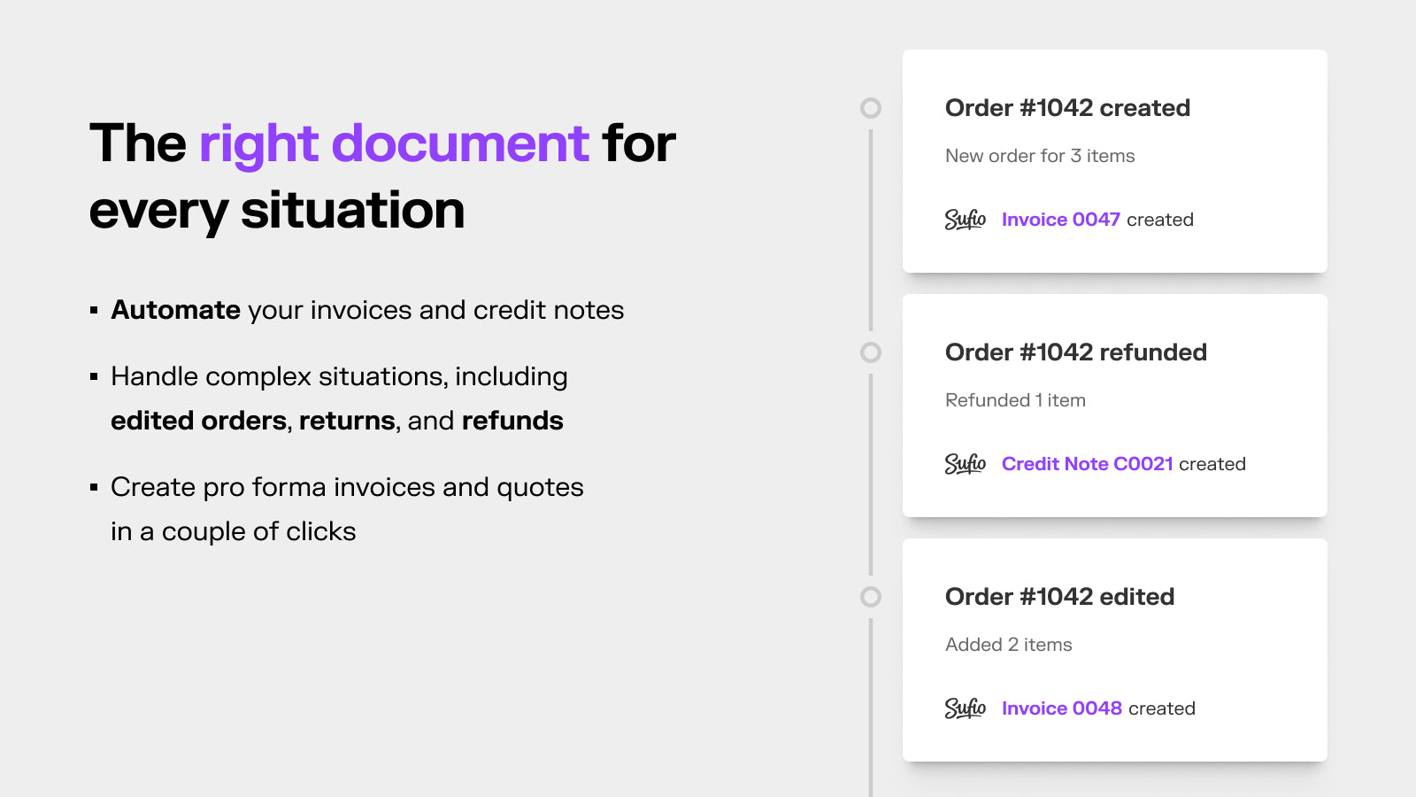Click the bold "refunds" word
This screenshot has height=797, width=1416.
click(x=512, y=421)
